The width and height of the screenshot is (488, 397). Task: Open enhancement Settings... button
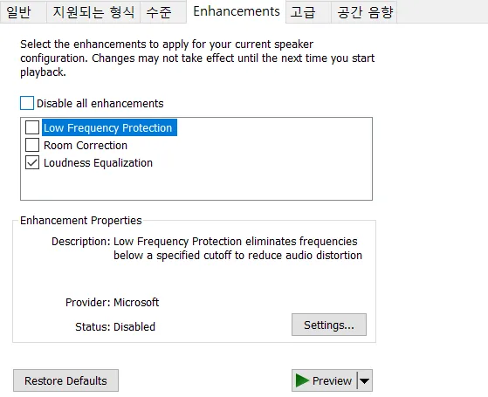pyautogui.click(x=329, y=325)
